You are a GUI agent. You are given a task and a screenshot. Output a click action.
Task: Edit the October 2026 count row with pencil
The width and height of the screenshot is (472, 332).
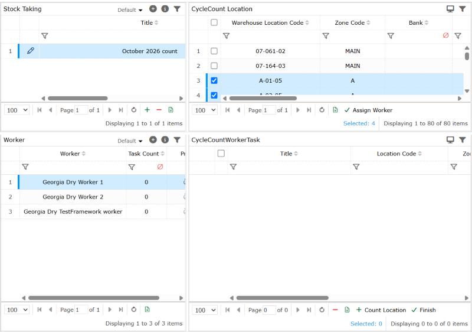[31, 51]
